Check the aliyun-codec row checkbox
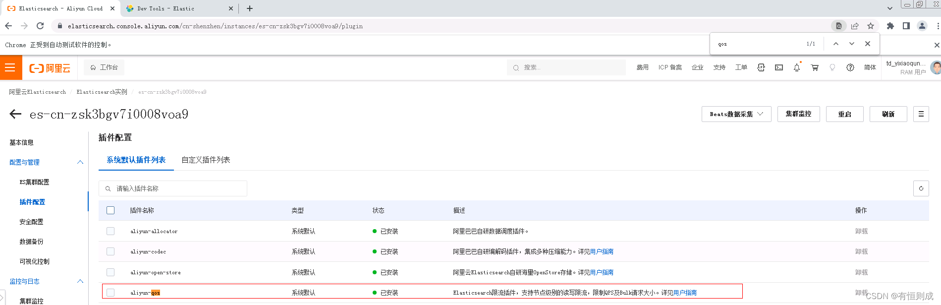The width and height of the screenshot is (941, 305). point(111,251)
